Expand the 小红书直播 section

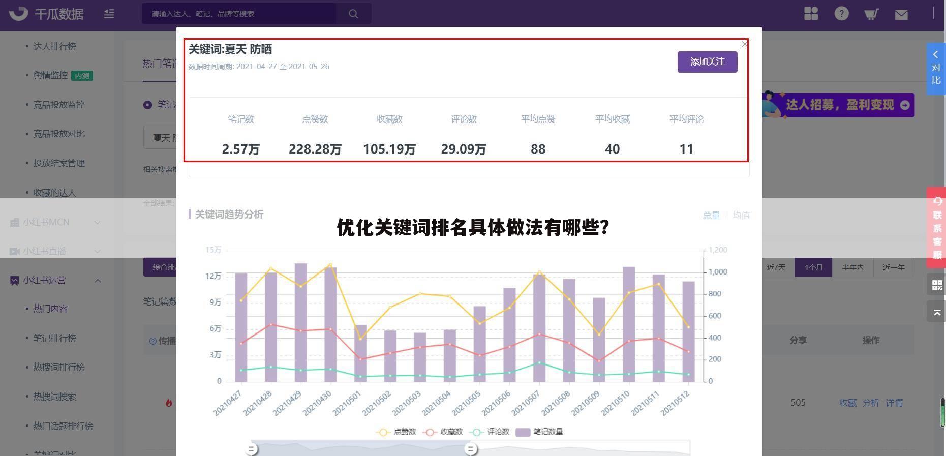[55, 251]
